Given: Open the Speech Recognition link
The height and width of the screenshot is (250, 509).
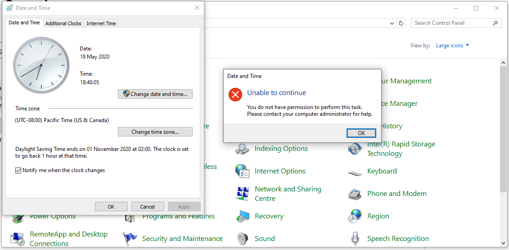Looking at the screenshot, I should [398, 239].
